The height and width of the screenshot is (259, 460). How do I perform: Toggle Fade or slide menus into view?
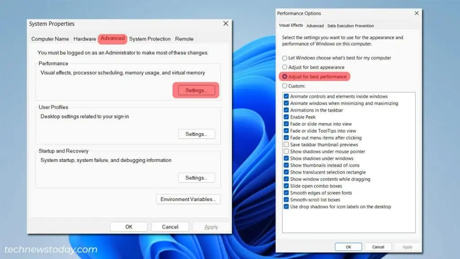(x=286, y=124)
